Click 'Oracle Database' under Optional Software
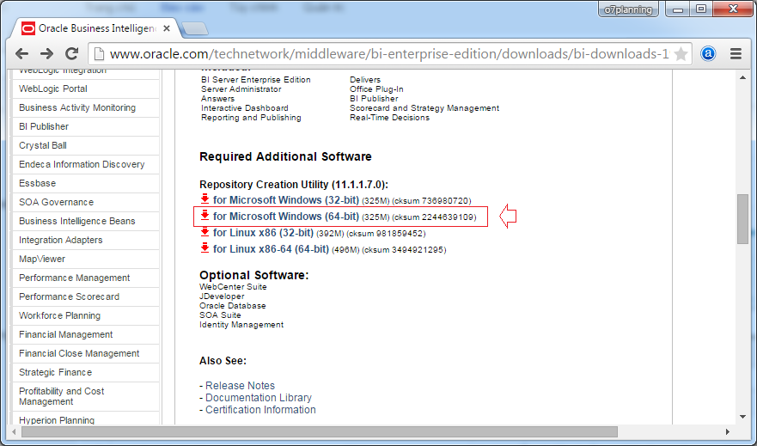This screenshot has height=446, width=757. click(232, 306)
